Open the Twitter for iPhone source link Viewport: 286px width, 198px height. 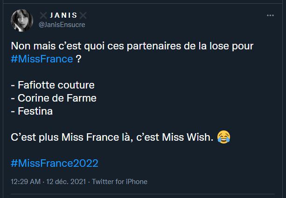pos(120,182)
